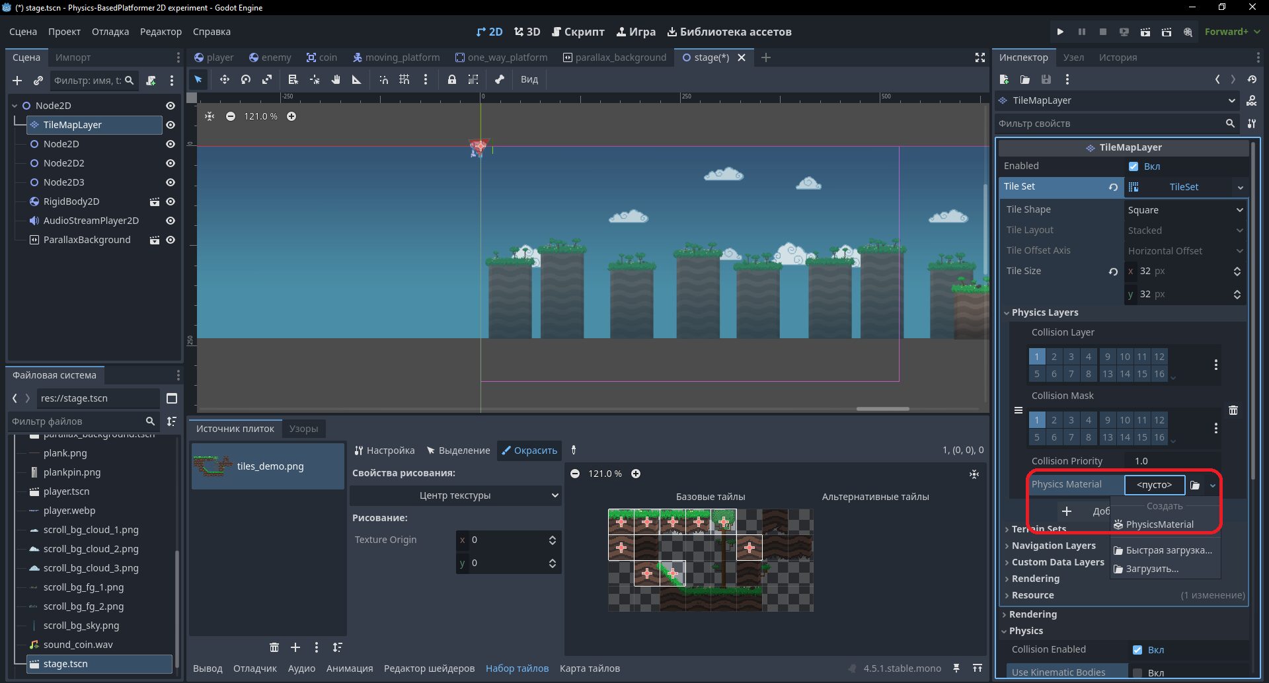Choose PhysicsMaterial from the create menu
Screen dimensions: 1269x683
click(x=1159, y=524)
